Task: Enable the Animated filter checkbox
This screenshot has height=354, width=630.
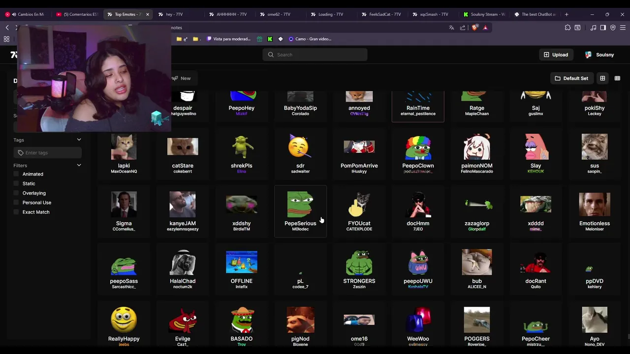Action: [16, 174]
